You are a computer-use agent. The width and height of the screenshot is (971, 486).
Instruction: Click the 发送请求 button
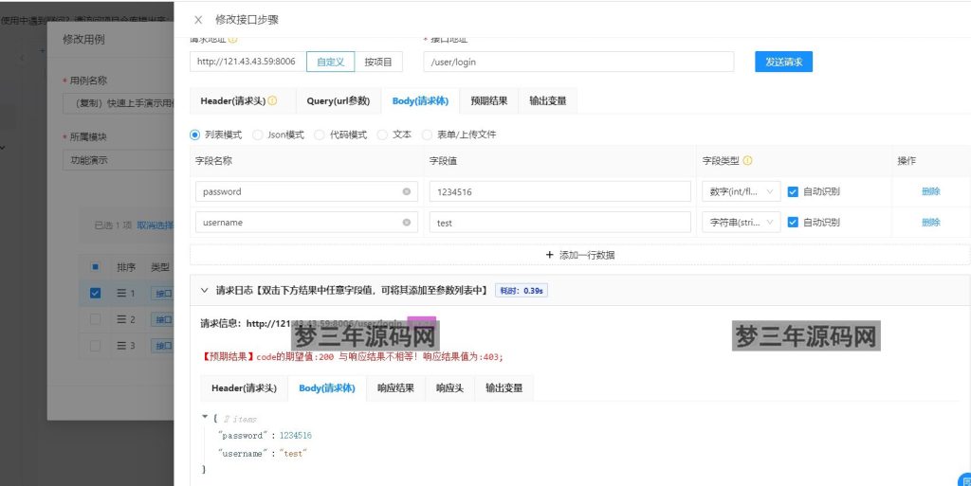click(x=783, y=62)
